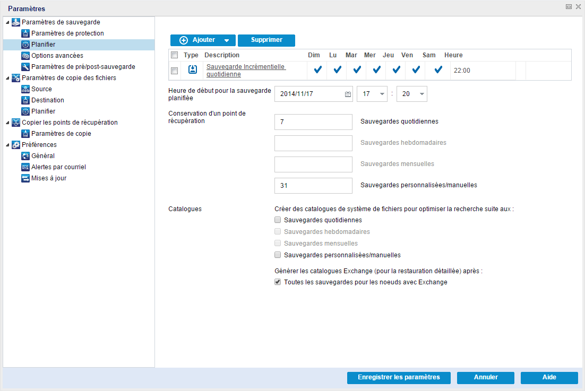Click the Général preferences icon
Image resolution: width=585 pixels, height=391 pixels.
[x=25, y=156]
